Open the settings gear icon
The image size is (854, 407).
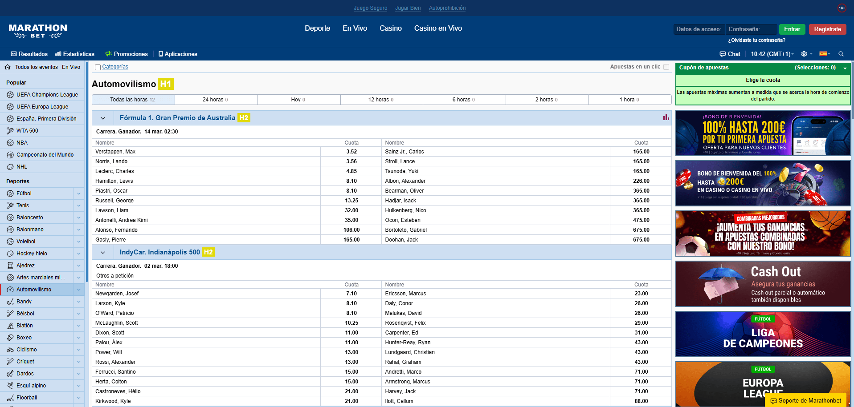coord(804,54)
